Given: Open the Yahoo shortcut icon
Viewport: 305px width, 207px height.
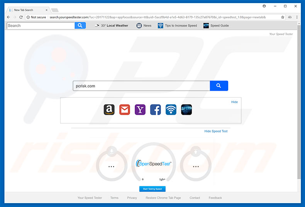Looking at the screenshot, I should (140, 110).
